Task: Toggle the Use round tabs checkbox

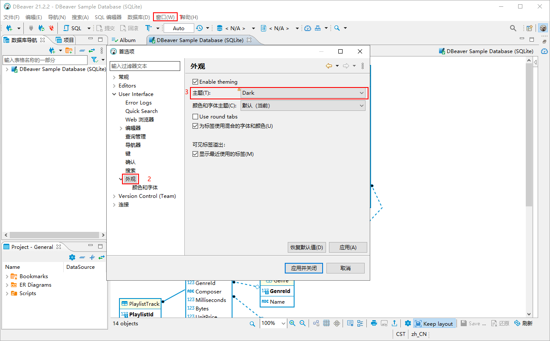Action: (x=195, y=116)
